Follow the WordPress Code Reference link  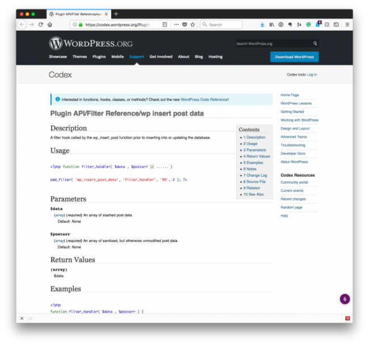pyautogui.click(x=204, y=99)
